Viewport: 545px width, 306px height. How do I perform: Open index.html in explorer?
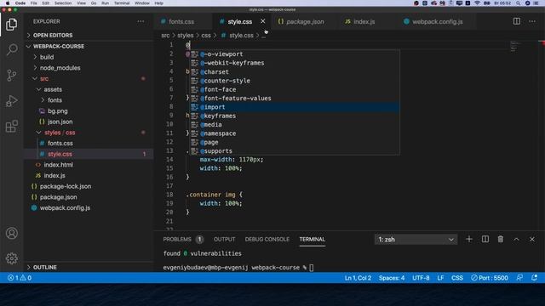tap(89, 165)
